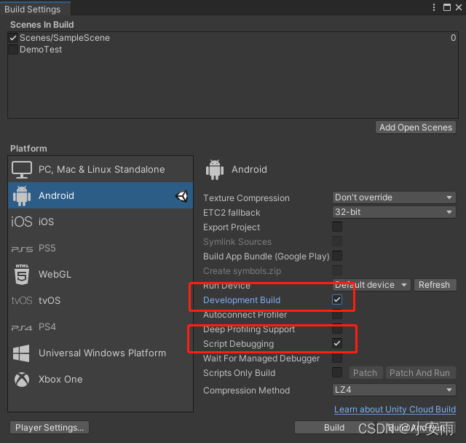Toggle Development Build checkbox
This screenshot has height=443, width=466.
[x=337, y=299]
